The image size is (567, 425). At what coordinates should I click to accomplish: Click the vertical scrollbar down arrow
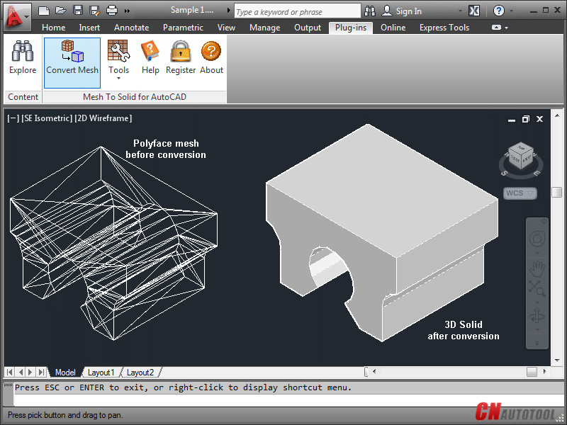tap(557, 361)
